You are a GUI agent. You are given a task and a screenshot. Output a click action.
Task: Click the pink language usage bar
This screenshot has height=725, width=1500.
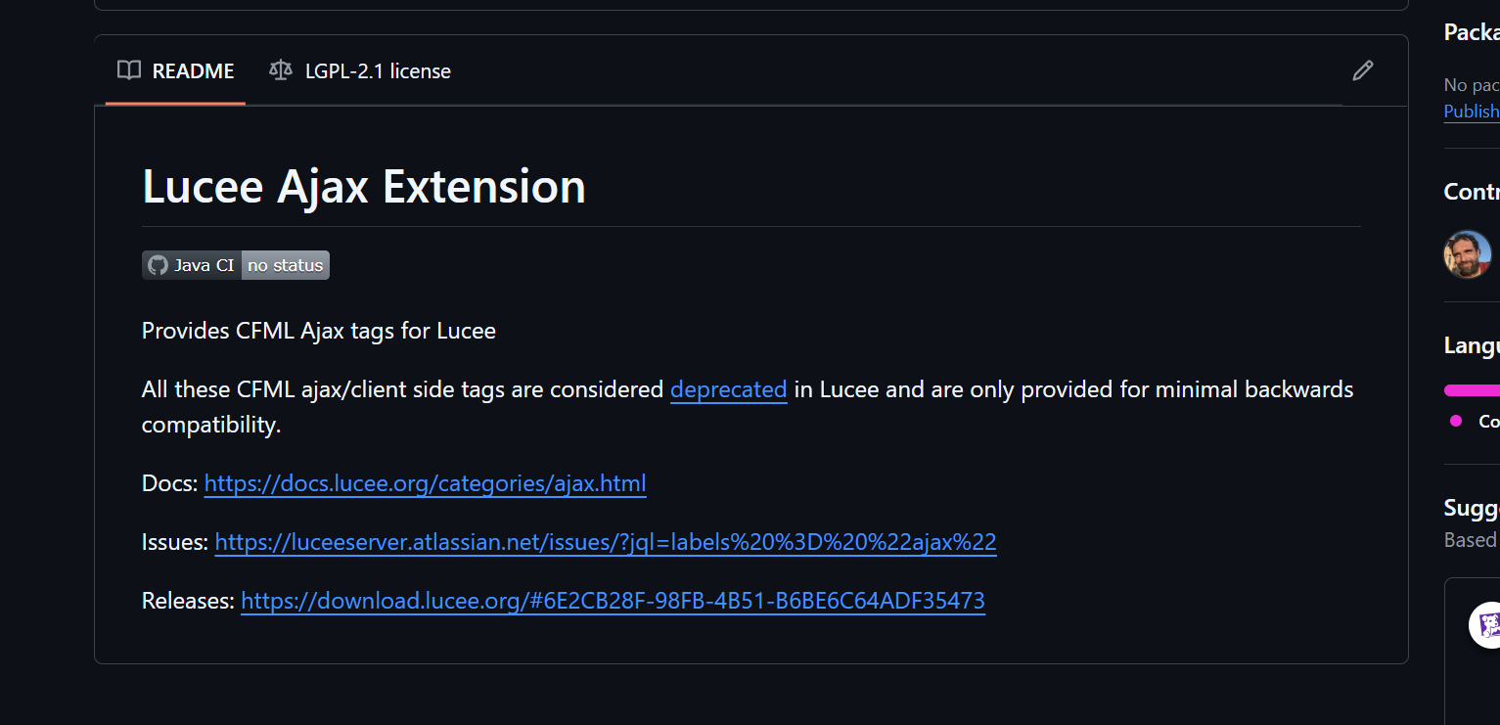[x=1472, y=390]
